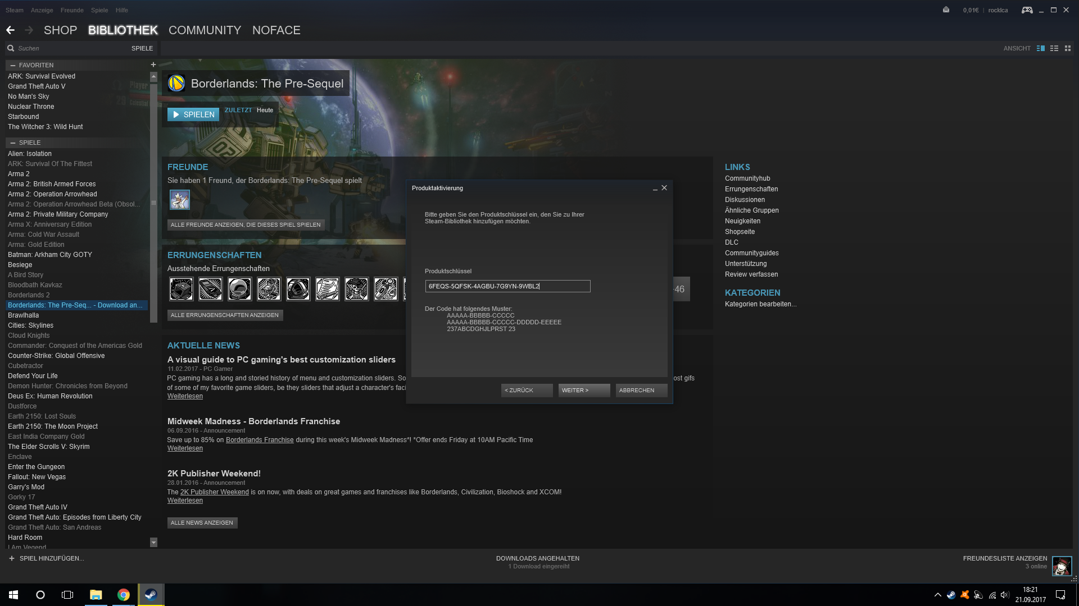Open File Explorer from the taskbar
Image resolution: width=1079 pixels, height=606 pixels.
coord(96,595)
